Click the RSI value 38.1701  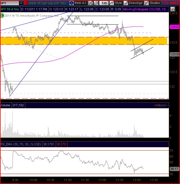pos(49,144)
